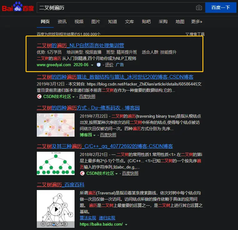Open camera image search icon
The image size is (238, 230).
(x=199, y=7)
